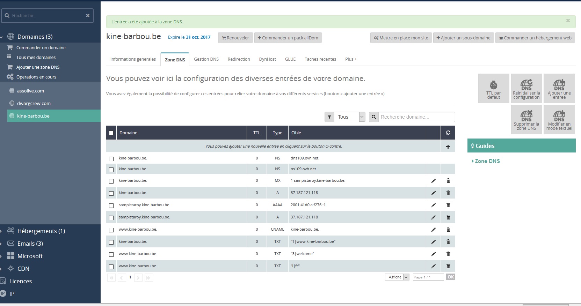
Task: Delete the sampistaroy AAAA record
Action: [x=448, y=205]
